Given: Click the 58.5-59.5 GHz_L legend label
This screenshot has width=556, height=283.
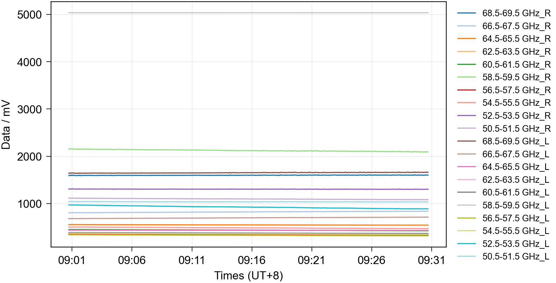Looking at the screenshot, I should click(x=515, y=205).
